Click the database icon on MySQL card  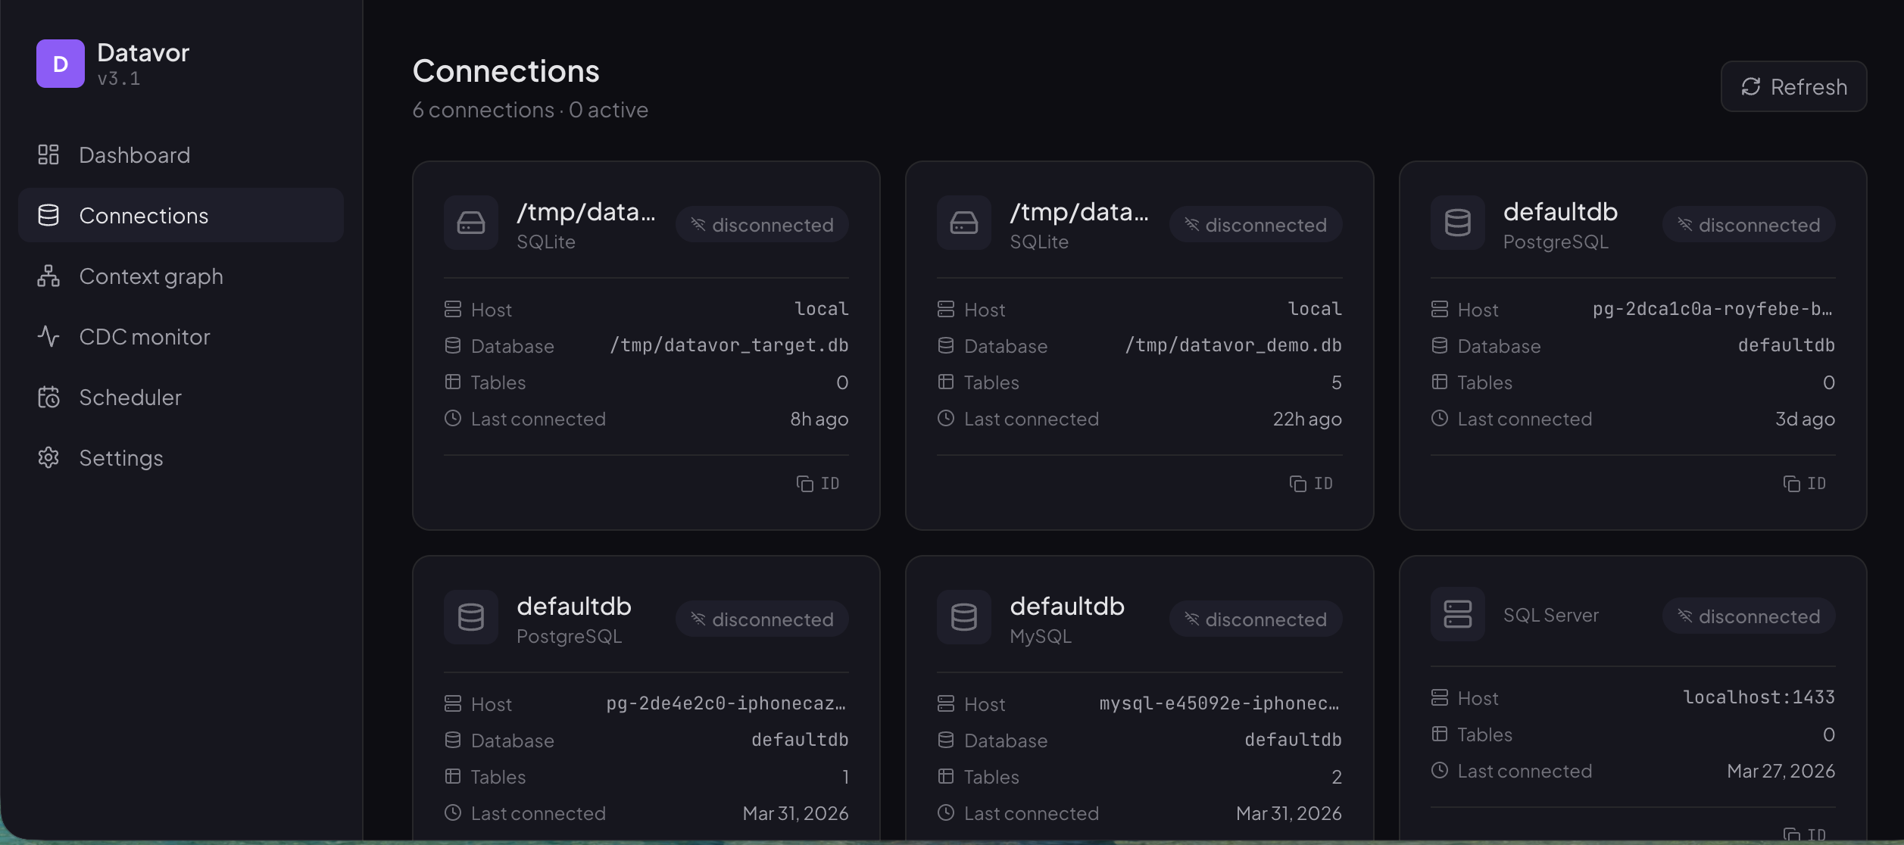[964, 617]
